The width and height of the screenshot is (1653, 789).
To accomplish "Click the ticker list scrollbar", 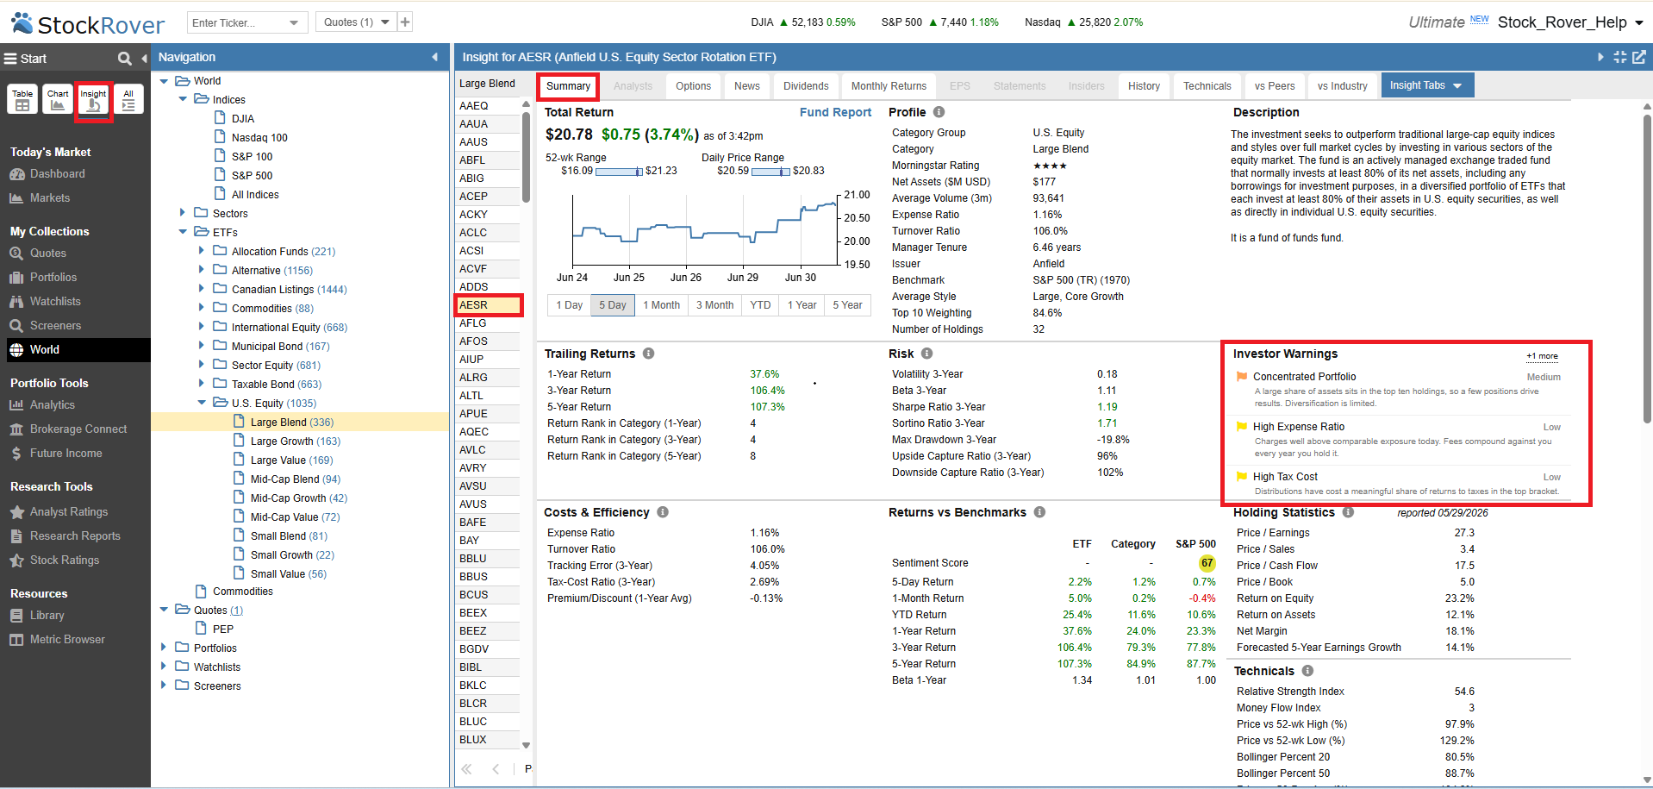I will (526, 155).
